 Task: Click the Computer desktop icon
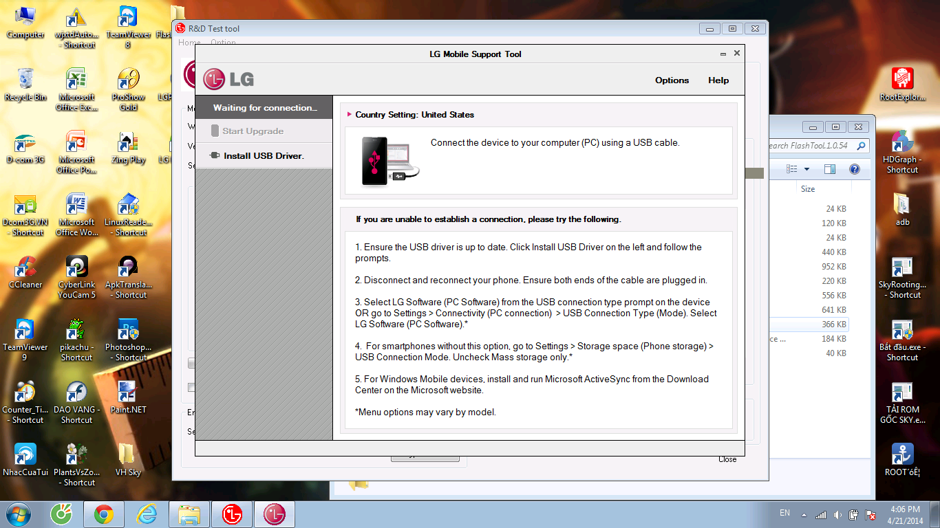(25, 23)
